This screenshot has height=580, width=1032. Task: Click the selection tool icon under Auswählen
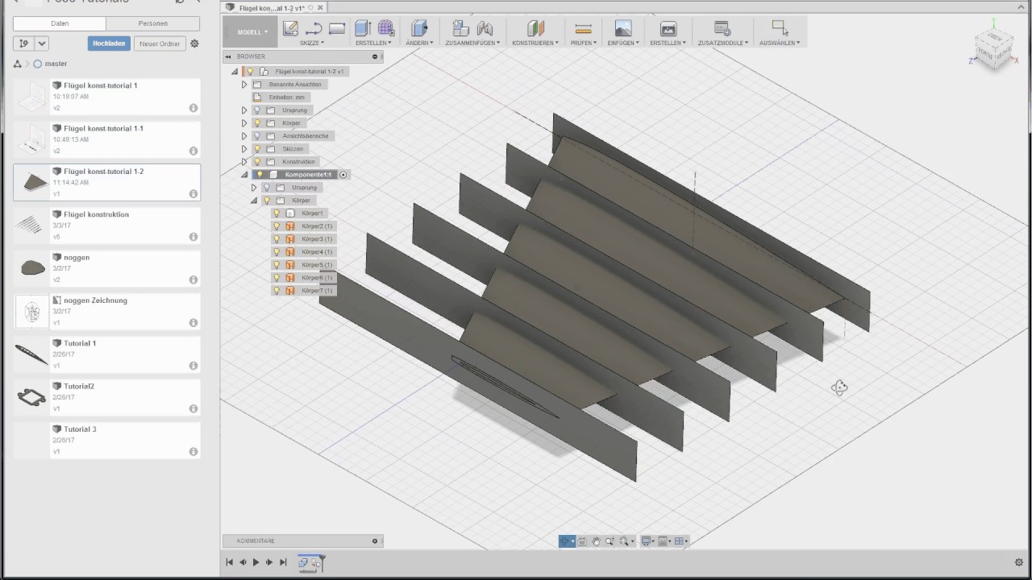point(779,28)
